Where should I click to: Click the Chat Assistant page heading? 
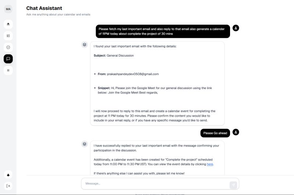44,8
